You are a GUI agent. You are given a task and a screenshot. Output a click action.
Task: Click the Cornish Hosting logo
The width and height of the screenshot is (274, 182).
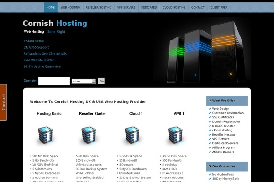click(x=55, y=23)
